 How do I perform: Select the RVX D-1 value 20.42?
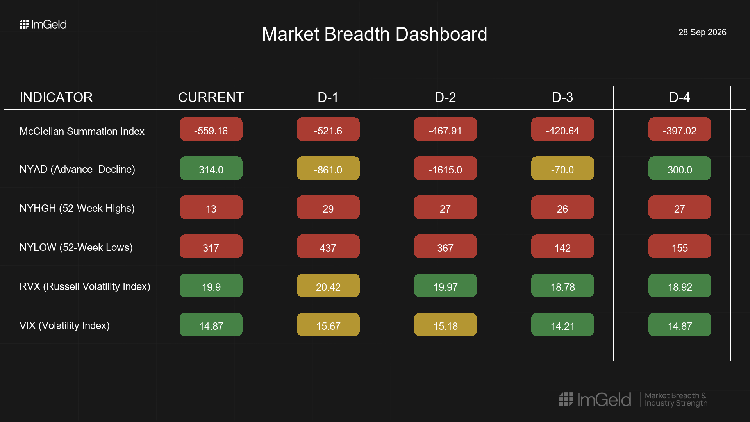[x=328, y=286]
